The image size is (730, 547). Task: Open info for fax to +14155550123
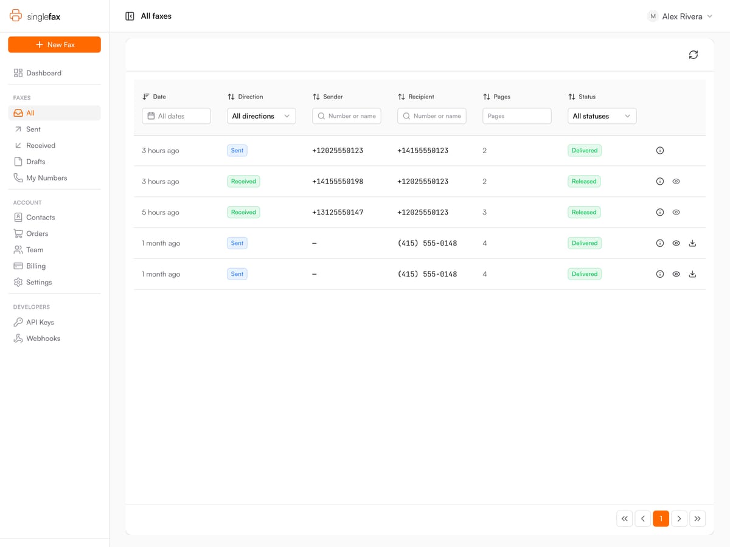point(660,151)
